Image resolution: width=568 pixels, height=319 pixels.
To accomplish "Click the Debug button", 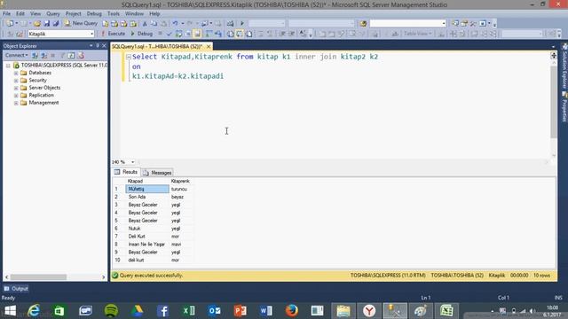I will point(142,34).
